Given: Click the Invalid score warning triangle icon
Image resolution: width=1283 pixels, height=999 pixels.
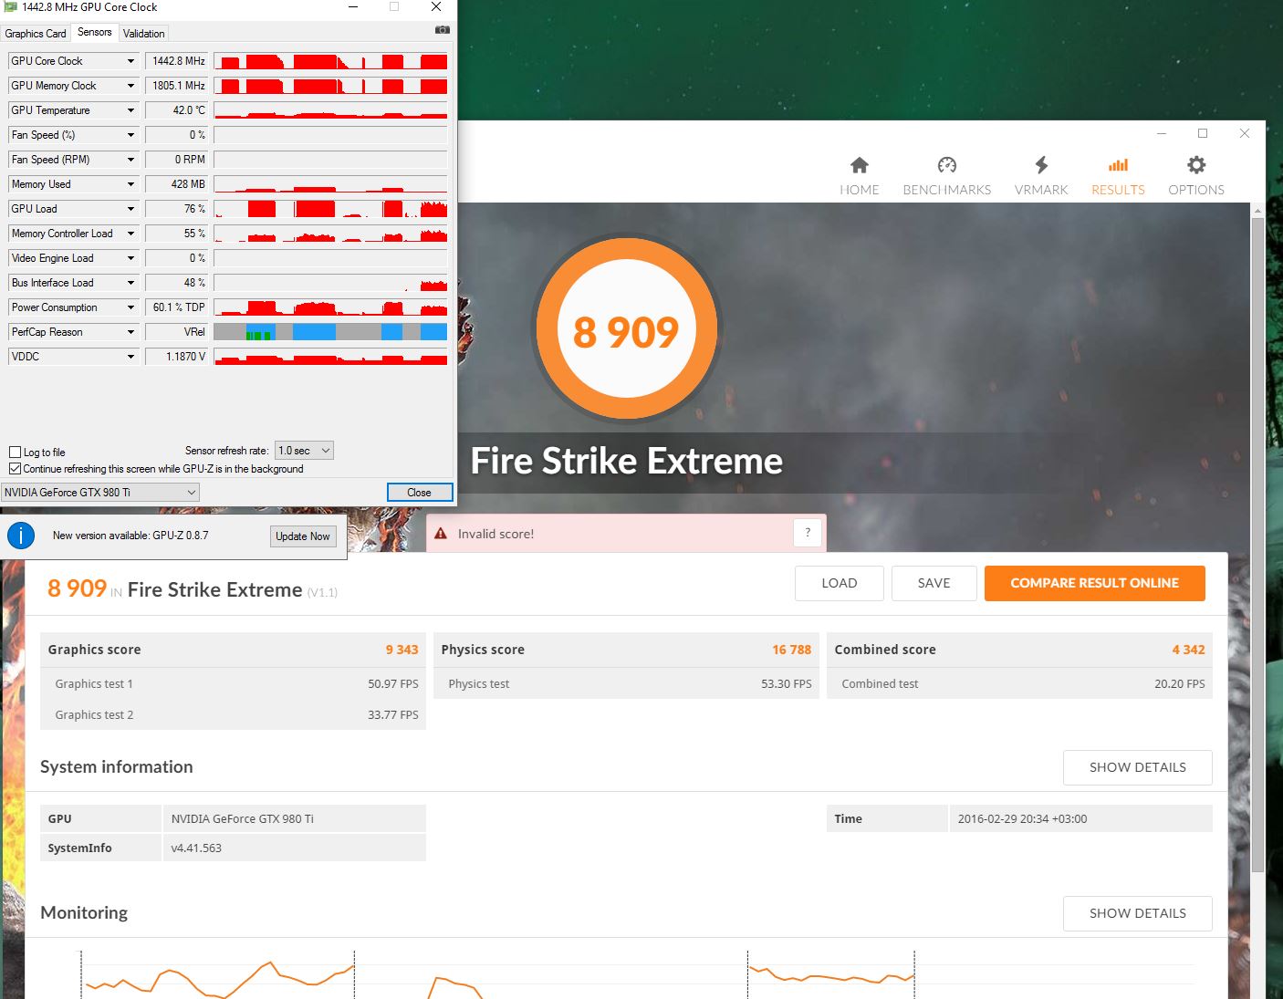Looking at the screenshot, I should click(x=441, y=534).
